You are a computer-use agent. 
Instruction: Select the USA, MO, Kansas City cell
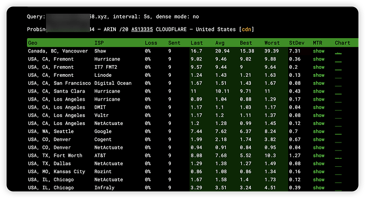(56, 172)
